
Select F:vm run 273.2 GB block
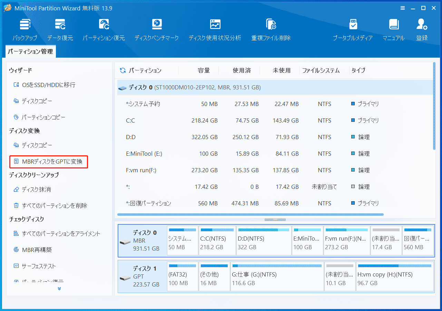(347, 241)
